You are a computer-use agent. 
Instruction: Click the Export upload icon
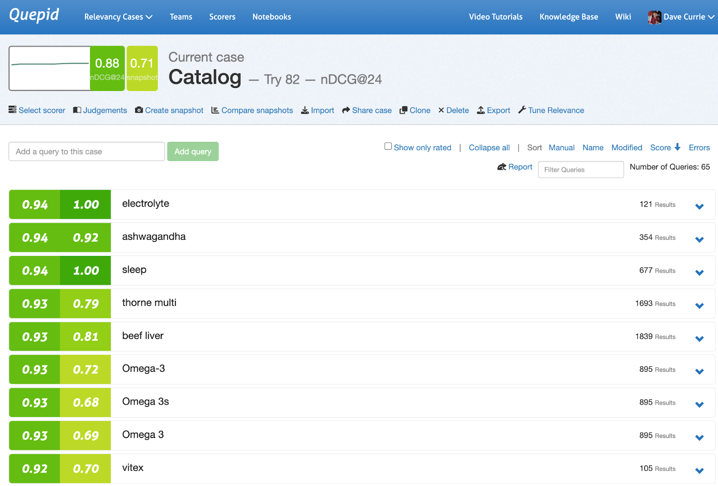(481, 110)
